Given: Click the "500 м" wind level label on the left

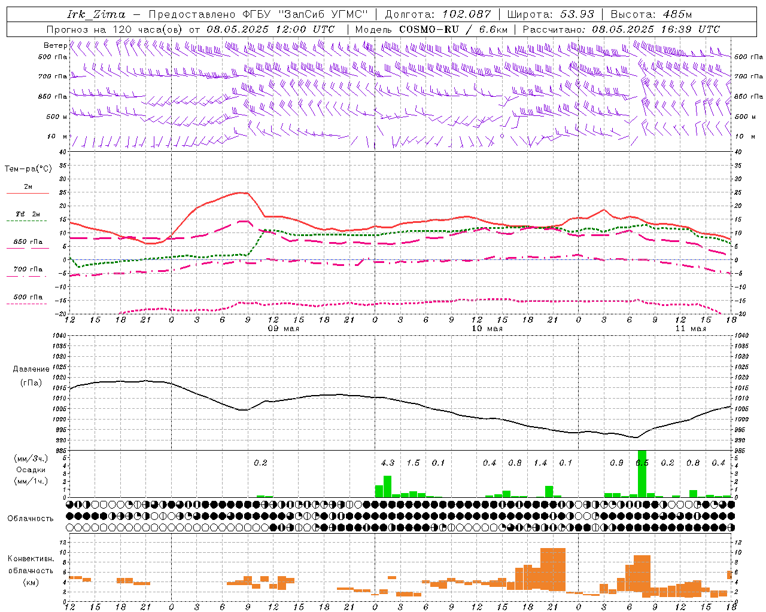Looking at the screenshot, I should tap(57, 117).
